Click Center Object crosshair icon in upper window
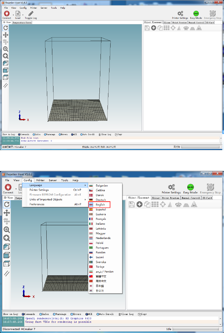Viewport: 224px width, 333px height. (x=173, y=28)
